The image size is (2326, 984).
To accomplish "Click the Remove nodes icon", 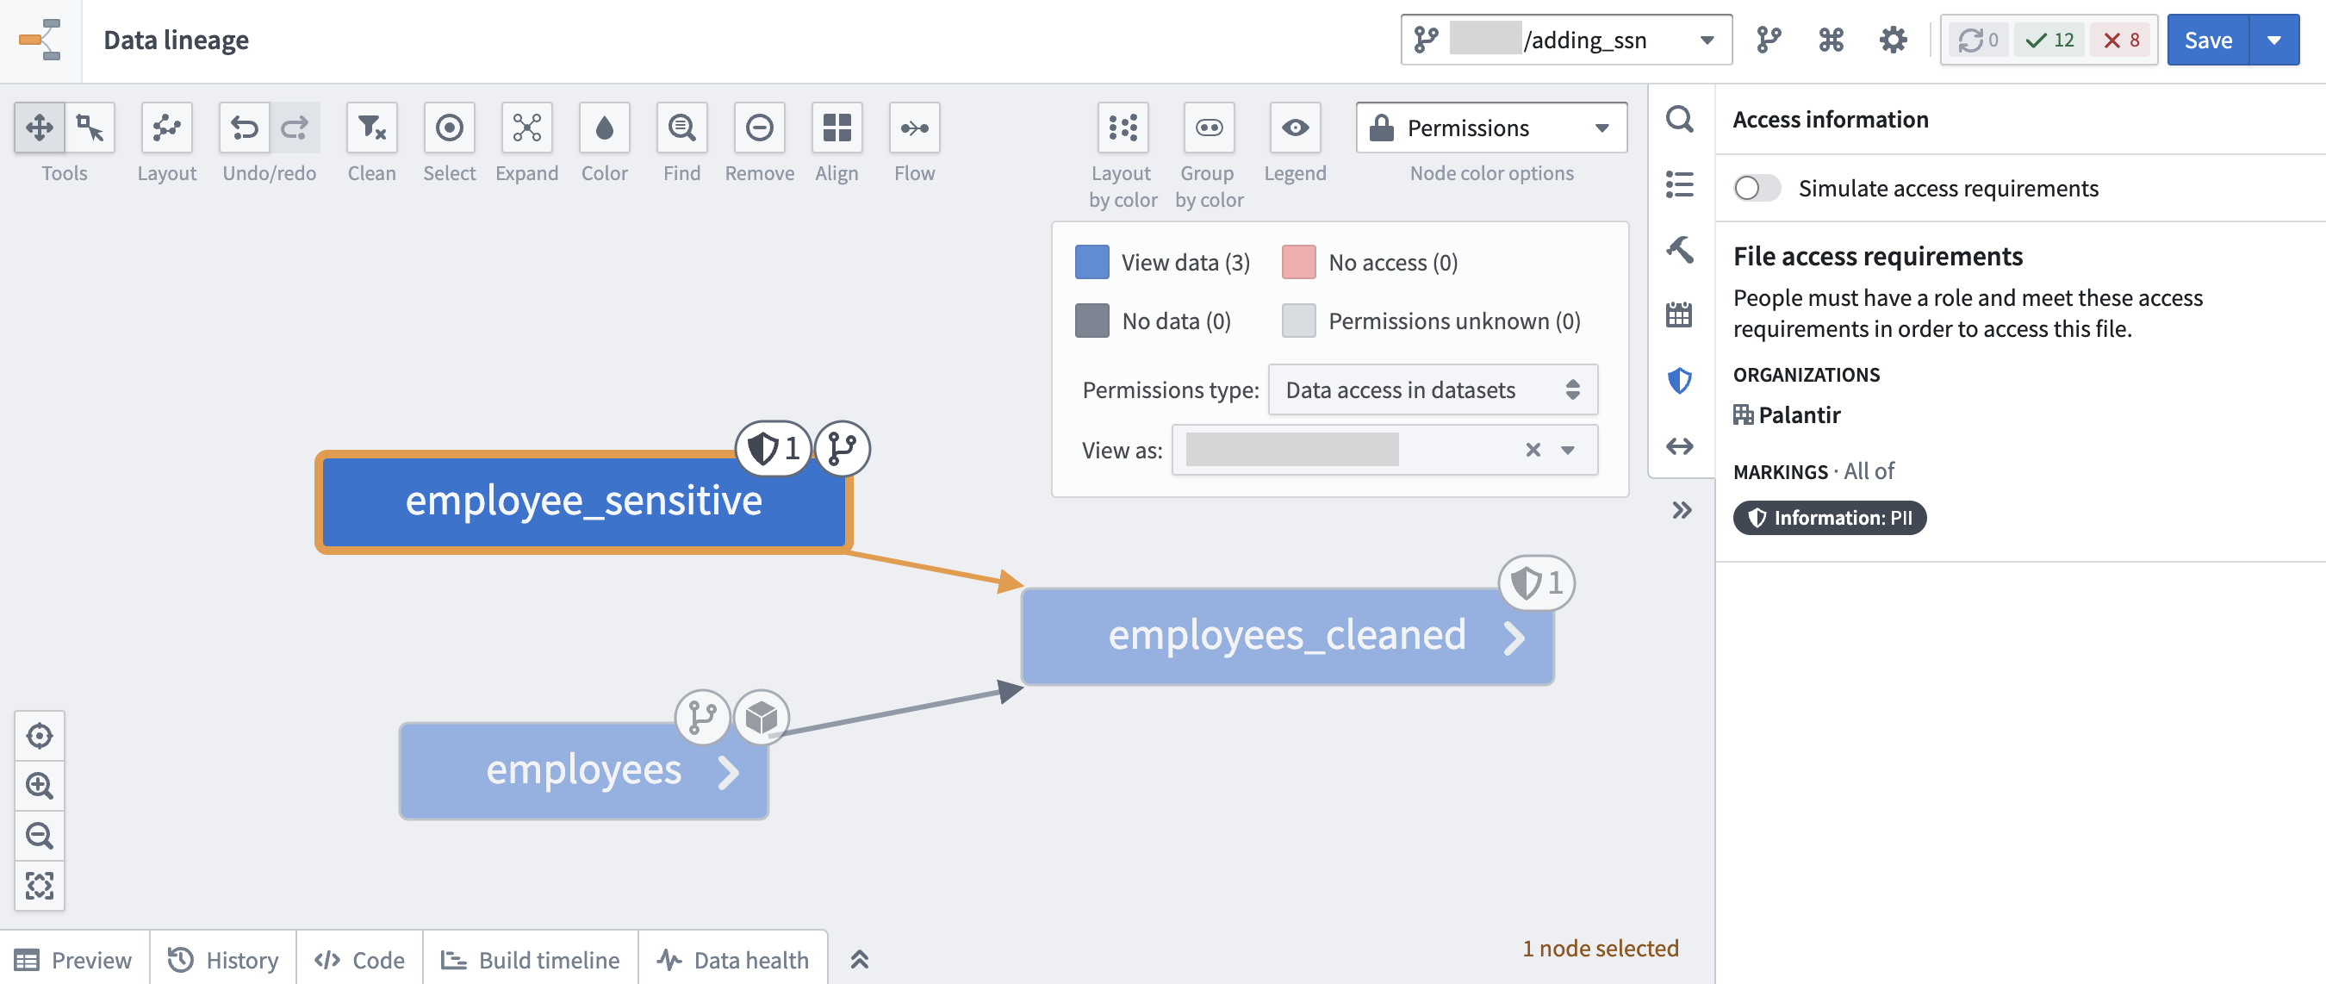I will tap(759, 128).
